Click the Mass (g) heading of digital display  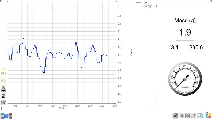pyautogui.click(x=185, y=21)
